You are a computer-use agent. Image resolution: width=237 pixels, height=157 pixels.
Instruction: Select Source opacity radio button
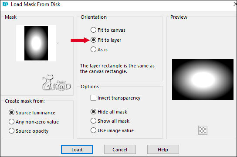tap(28, 131)
